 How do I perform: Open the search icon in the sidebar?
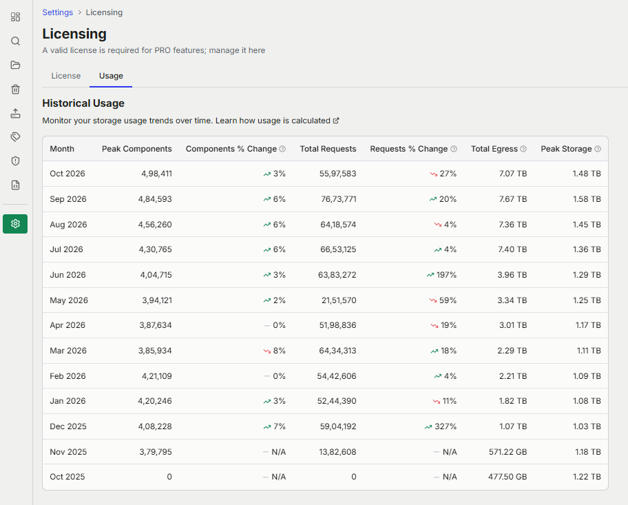(15, 41)
